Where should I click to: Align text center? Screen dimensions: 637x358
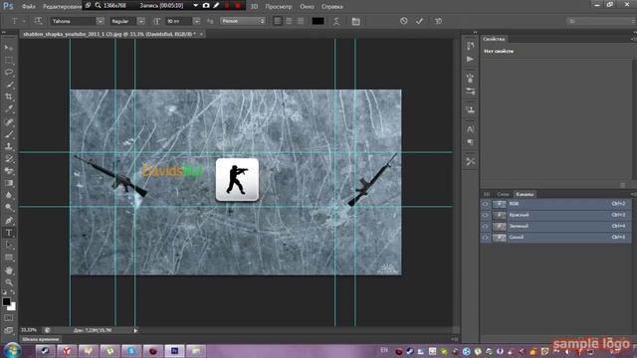(289, 21)
